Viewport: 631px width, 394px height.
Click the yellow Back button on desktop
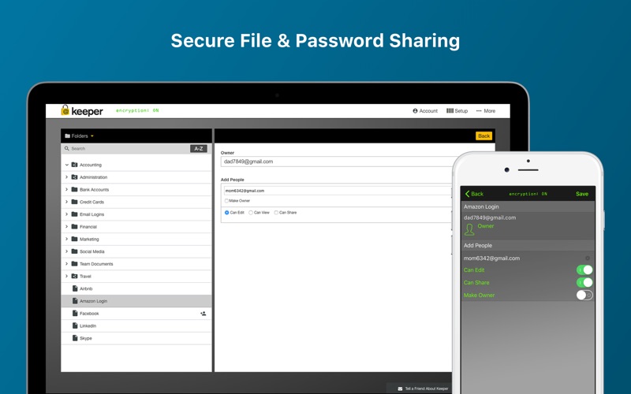coord(484,136)
